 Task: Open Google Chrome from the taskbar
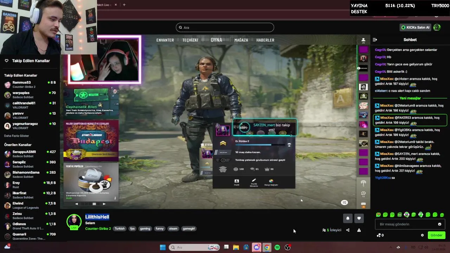tap(267, 247)
